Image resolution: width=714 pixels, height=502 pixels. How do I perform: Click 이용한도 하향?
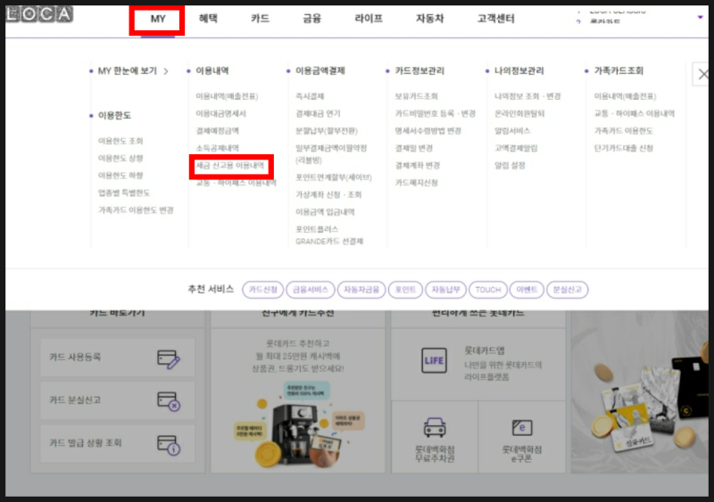coord(120,176)
